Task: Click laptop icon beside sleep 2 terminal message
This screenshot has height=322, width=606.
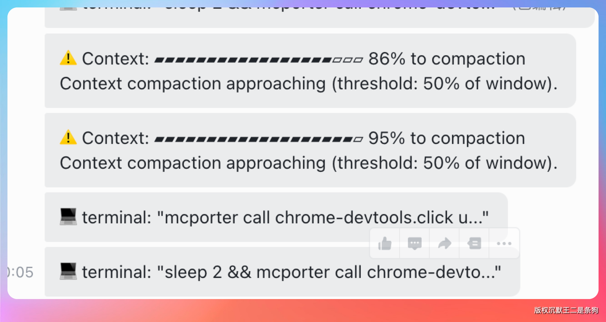Action: (68, 272)
